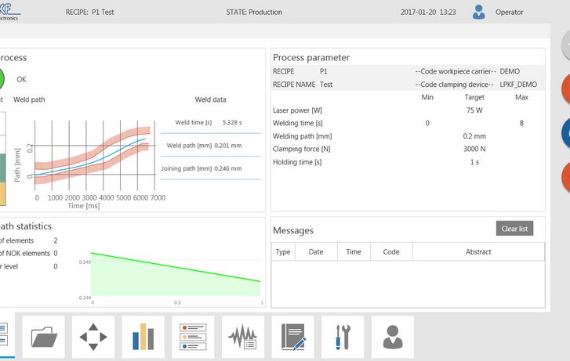Image resolution: width=570 pixels, height=361 pixels.
Task: Click the Holding time [s] label
Action: tap(297, 162)
